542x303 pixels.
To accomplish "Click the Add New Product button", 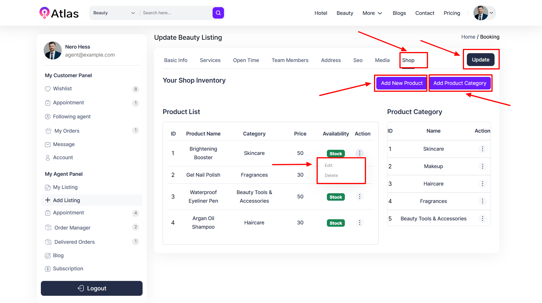I will pyautogui.click(x=401, y=83).
